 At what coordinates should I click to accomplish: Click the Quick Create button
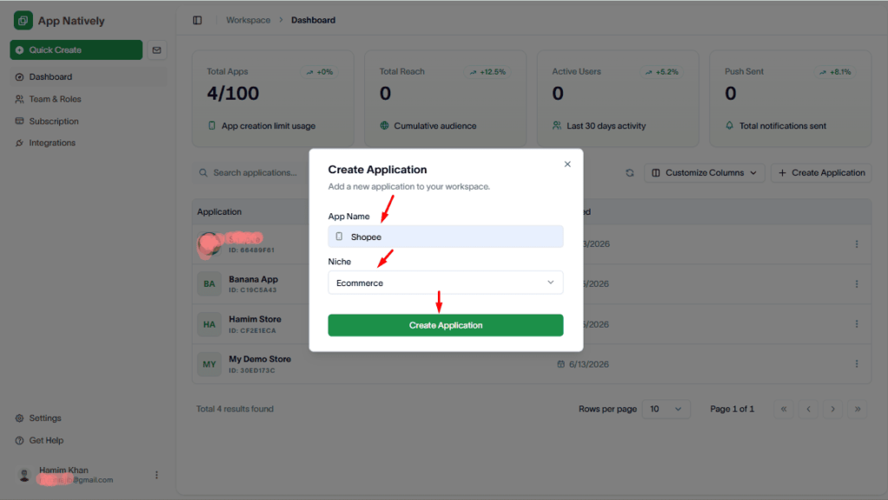pos(76,49)
